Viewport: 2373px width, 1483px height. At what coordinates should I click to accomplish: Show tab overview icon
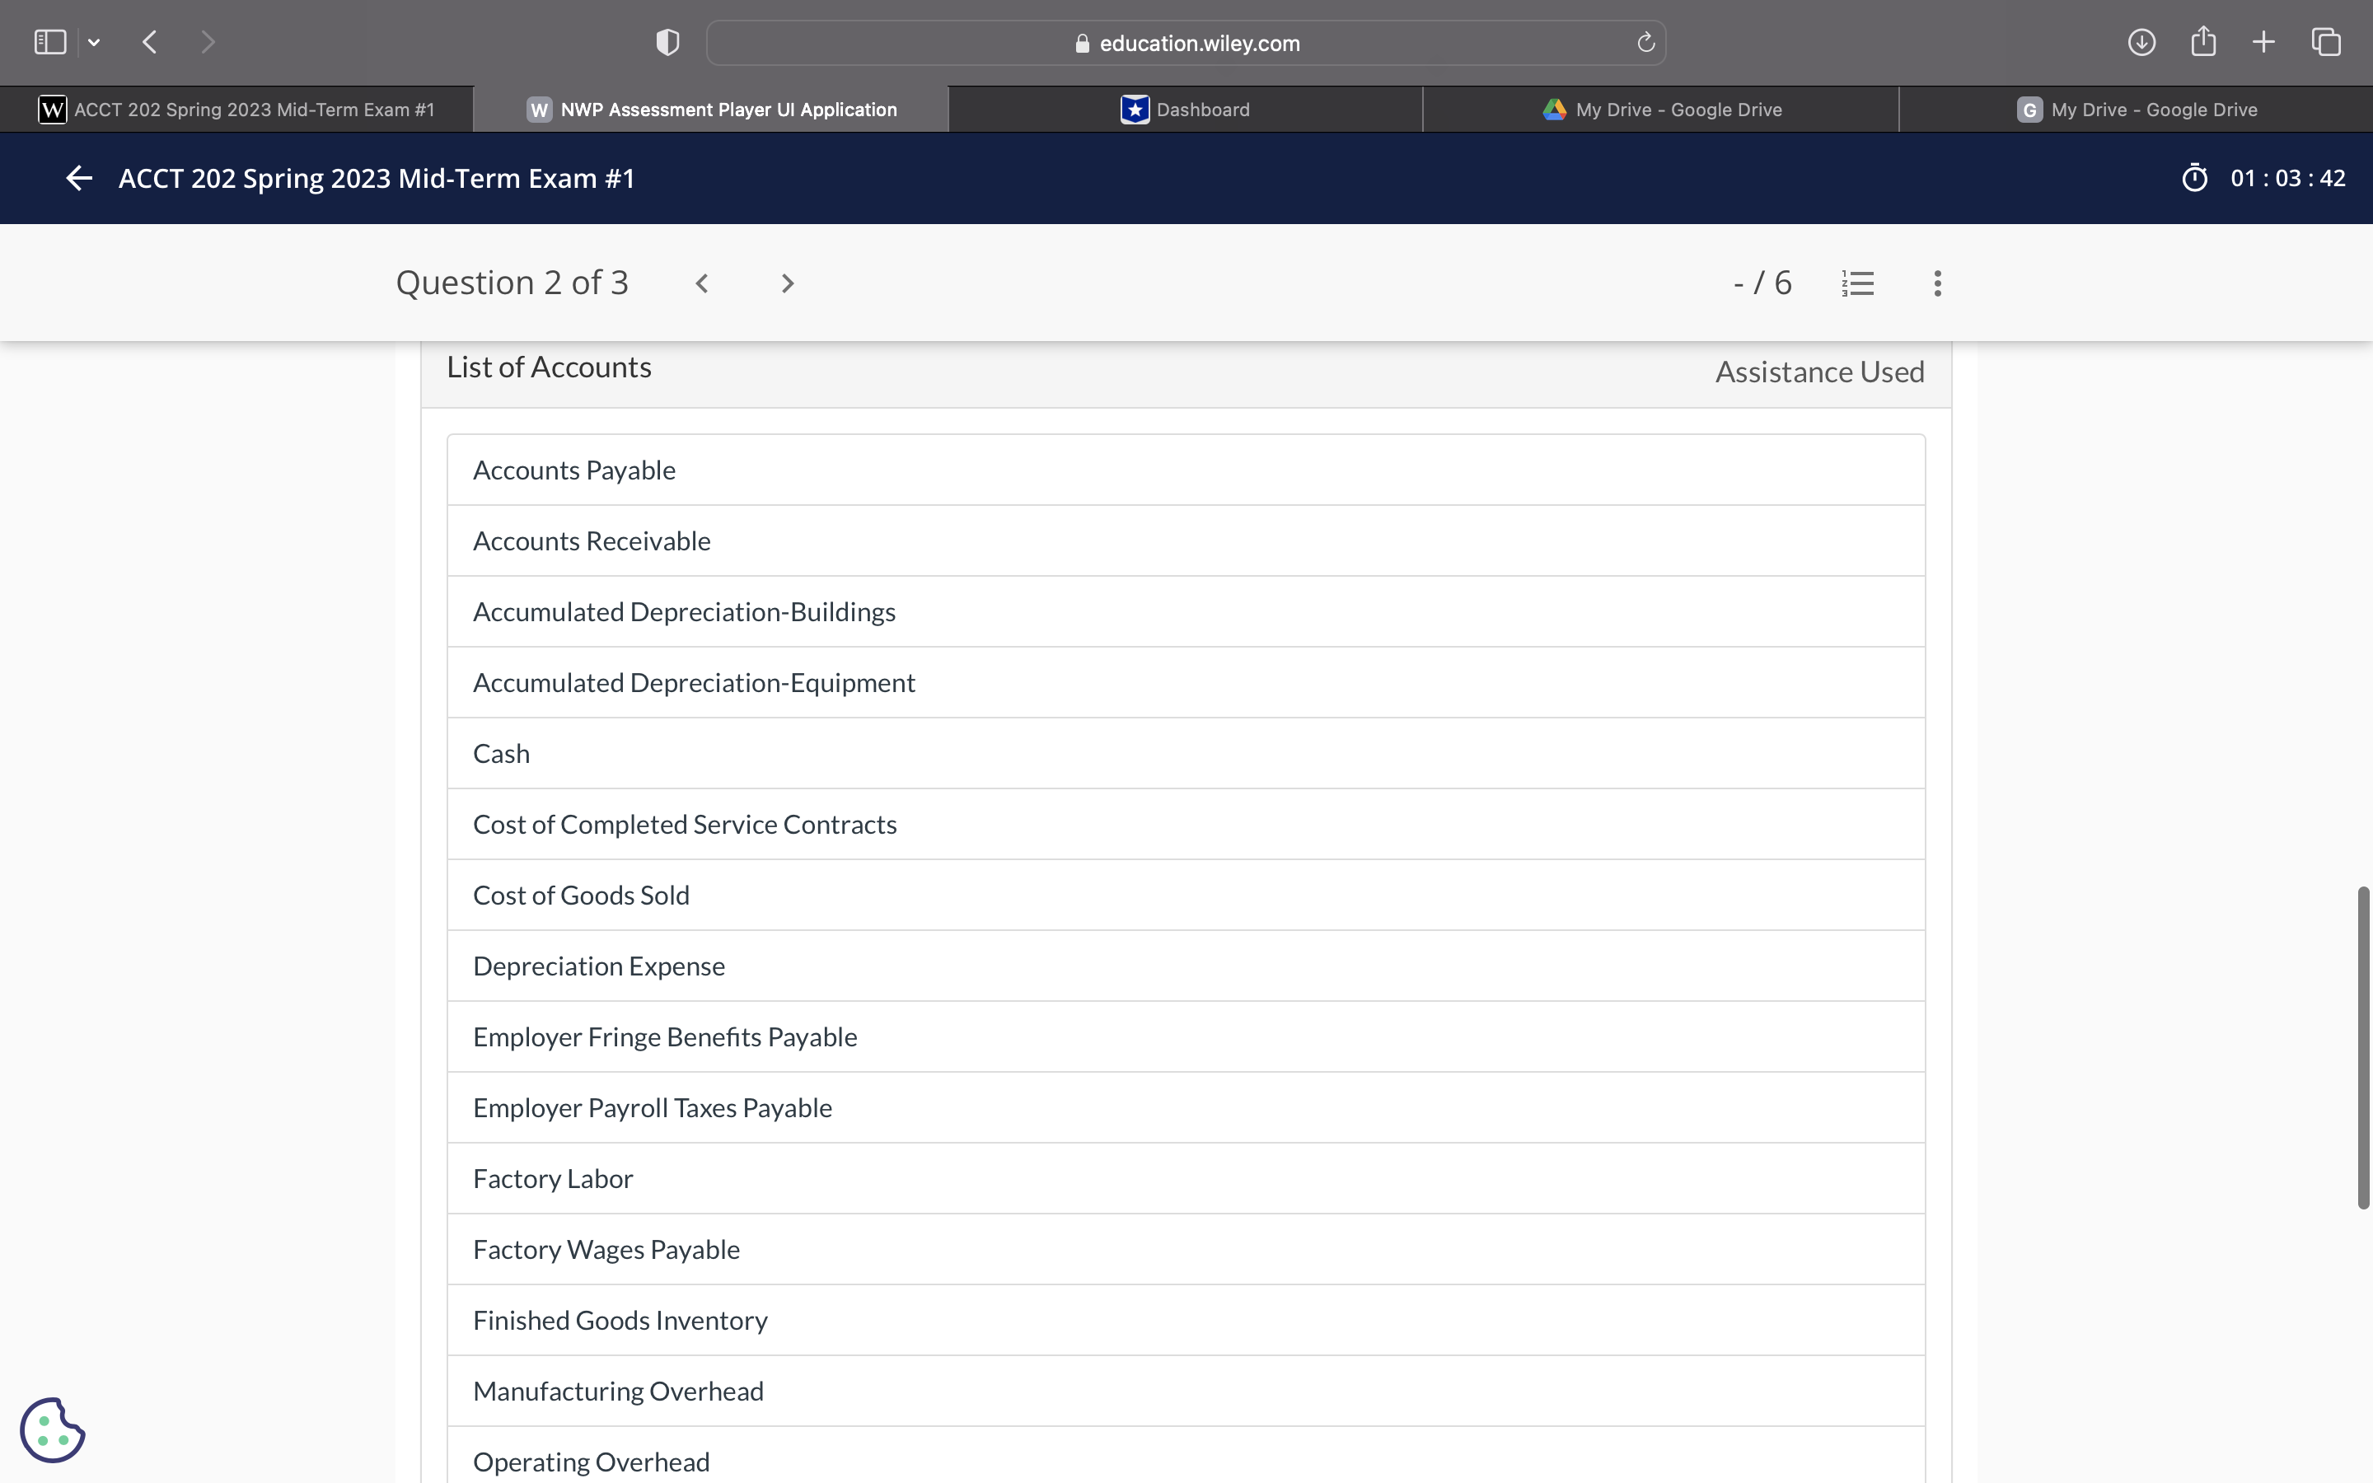2326,42
